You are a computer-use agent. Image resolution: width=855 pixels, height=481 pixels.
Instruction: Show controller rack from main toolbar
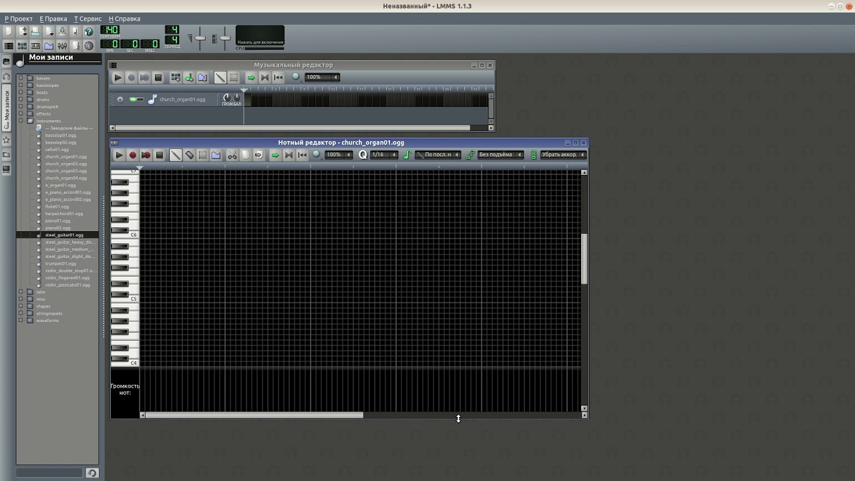coord(89,45)
